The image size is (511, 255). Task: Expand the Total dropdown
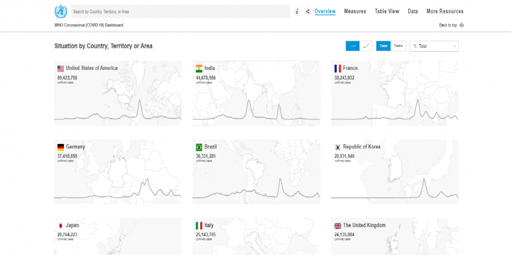coord(434,46)
